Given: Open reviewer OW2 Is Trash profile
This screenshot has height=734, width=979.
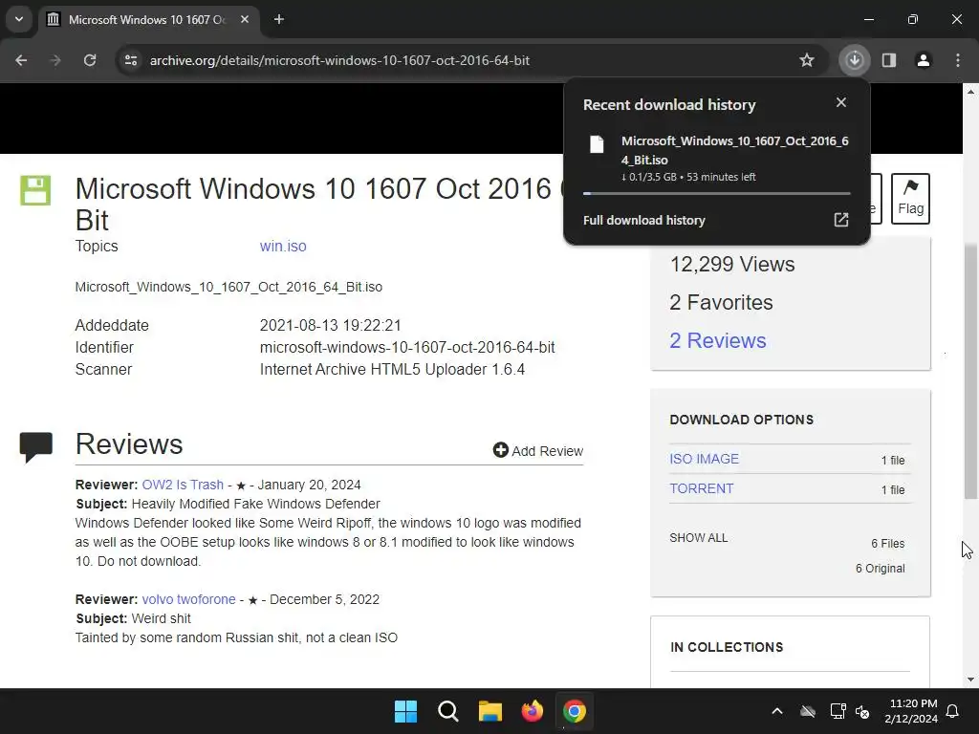Looking at the screenshot, I should pyautogui.click(x=183, y=485).
